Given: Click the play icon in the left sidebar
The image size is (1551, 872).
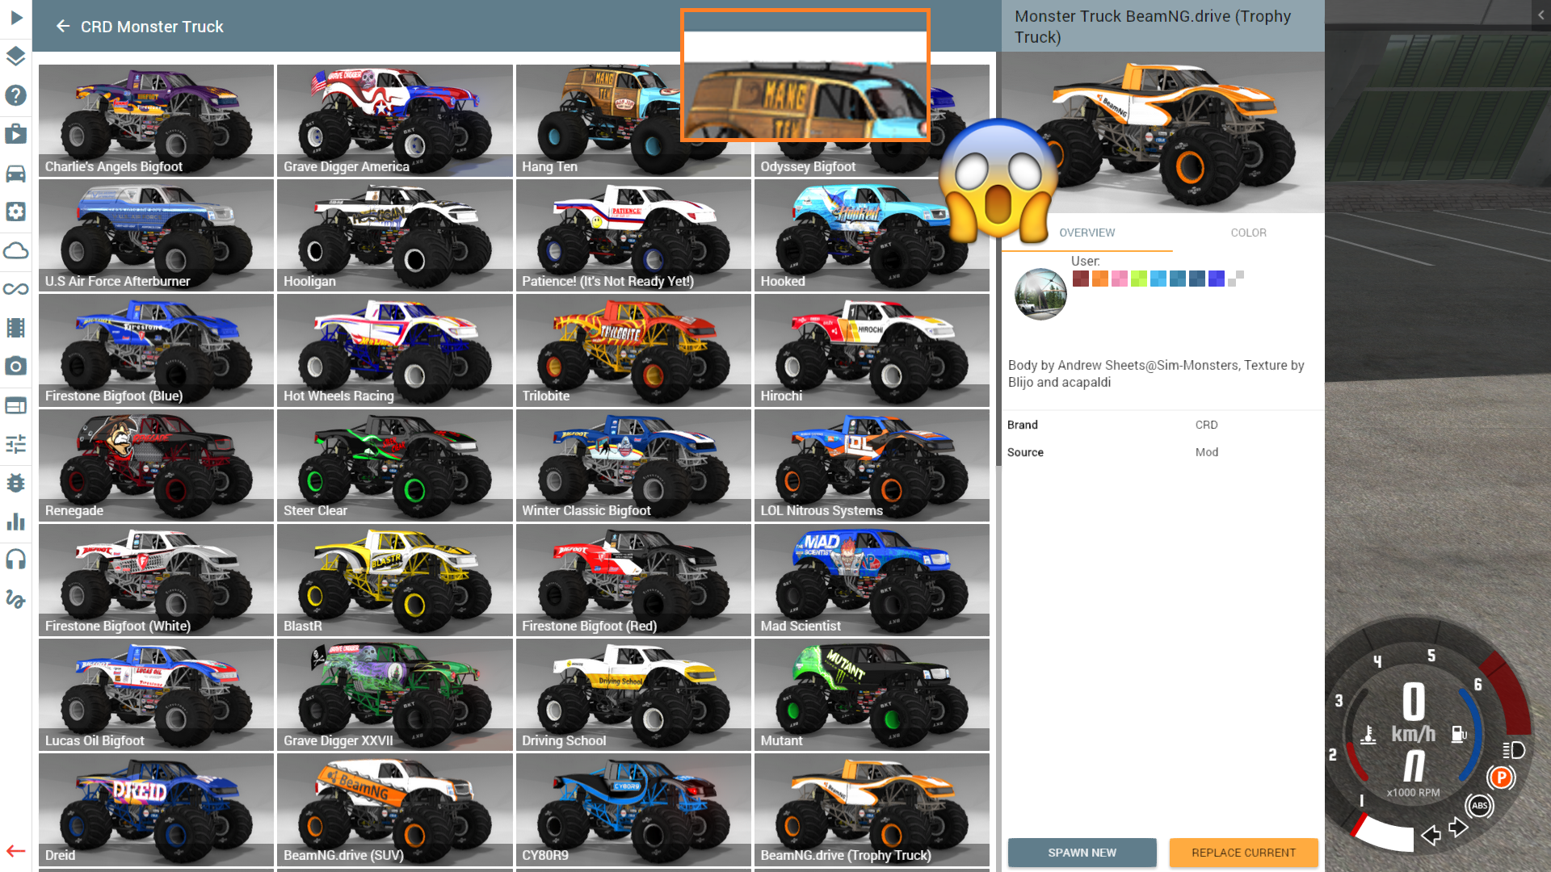Looking at the screenshot, I should (16, 17).
